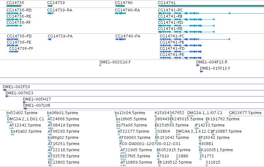This screenshot has height=167, width=264.
Task: Select transcript CG14739-RA
Action: 60,10
